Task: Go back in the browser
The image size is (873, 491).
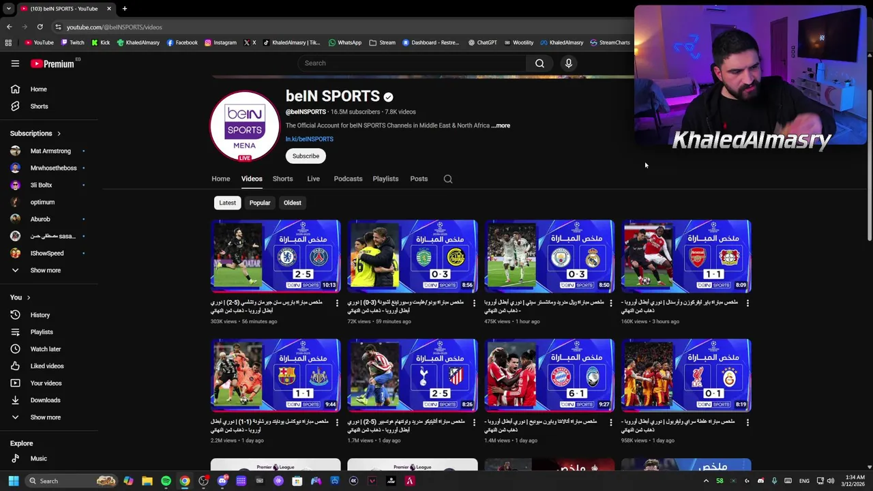Action: tap(9, 27)
